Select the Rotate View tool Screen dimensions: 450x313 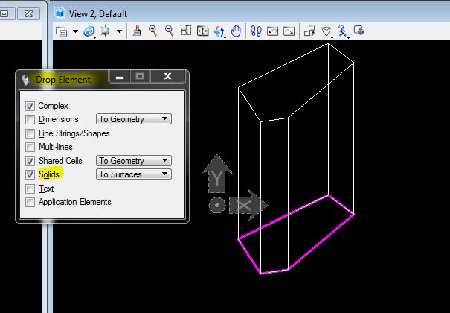click(220, 31)
